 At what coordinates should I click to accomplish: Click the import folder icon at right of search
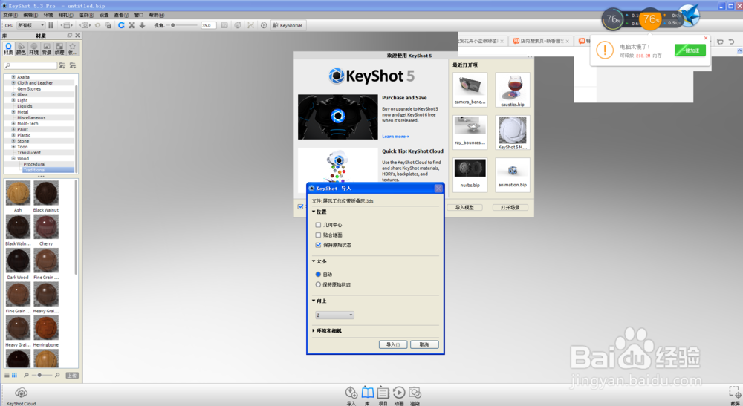73,65
